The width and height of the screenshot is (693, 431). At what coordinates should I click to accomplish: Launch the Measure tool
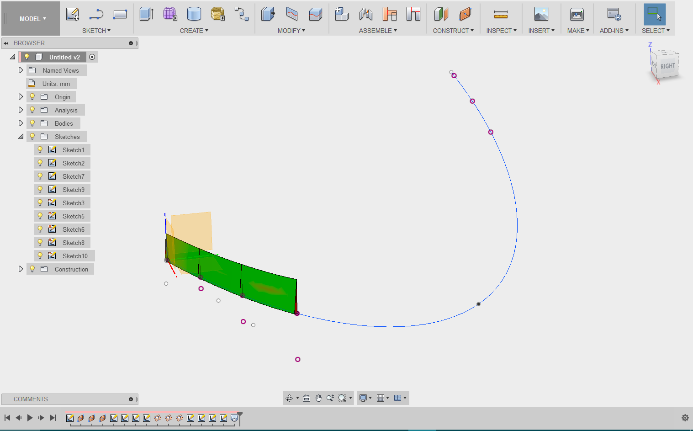coord(501,14)
